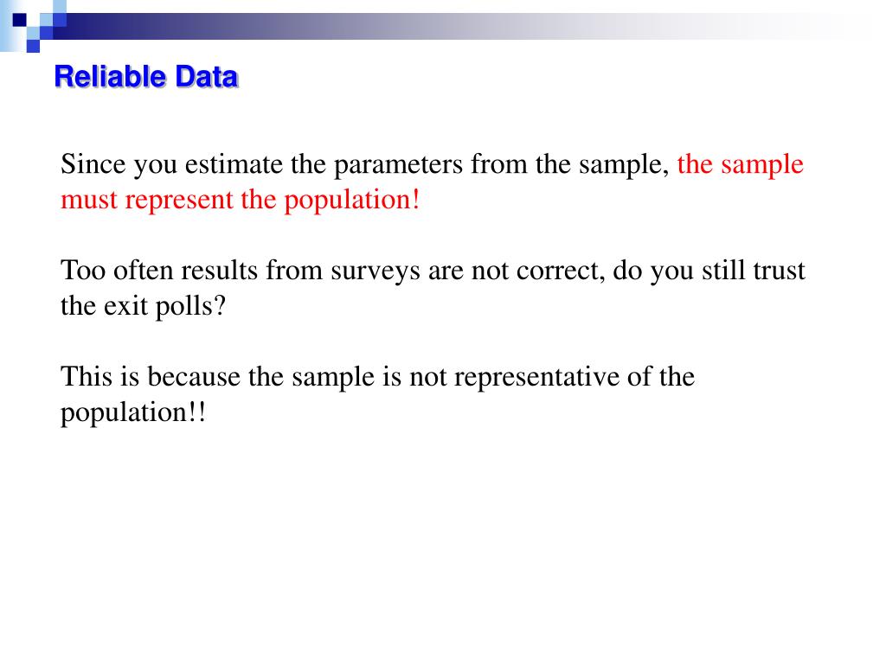The image size is (886, 664).
Task: Click the word 'parameters' in first paragraph
Action: [x=398, y=165]
